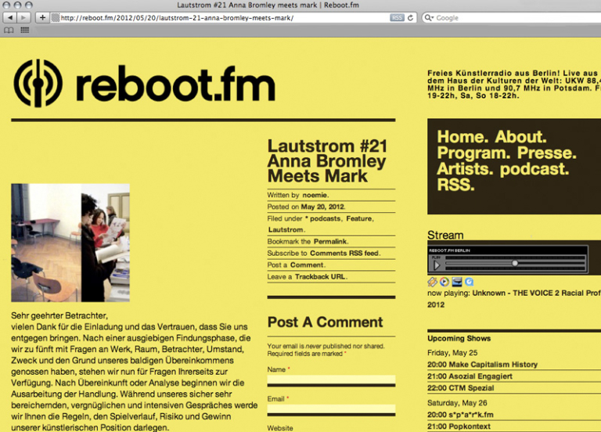This screenshot has width=601, height=432.
Task: Open the Lautstrom category link
Action: point(286,229)
